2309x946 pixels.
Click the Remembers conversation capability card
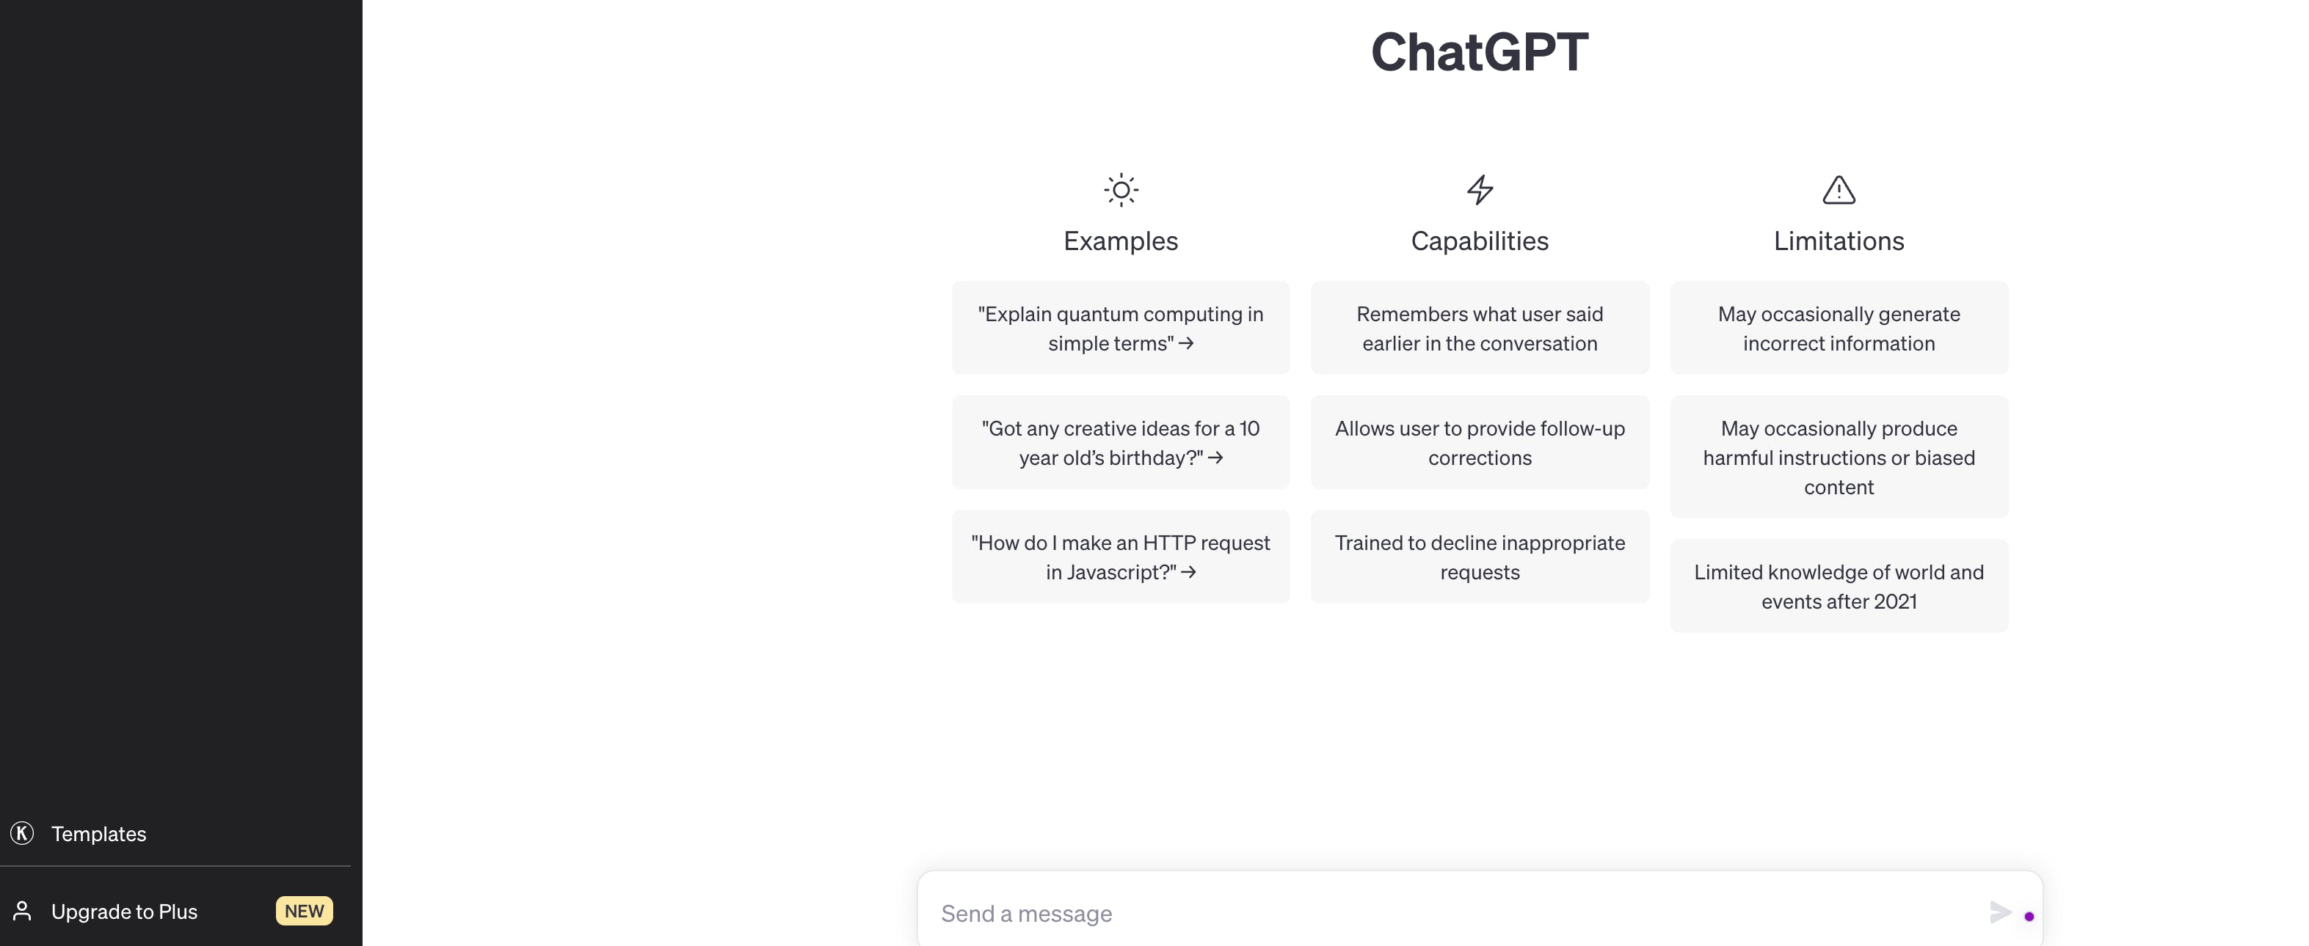(x=1480, y=326)
